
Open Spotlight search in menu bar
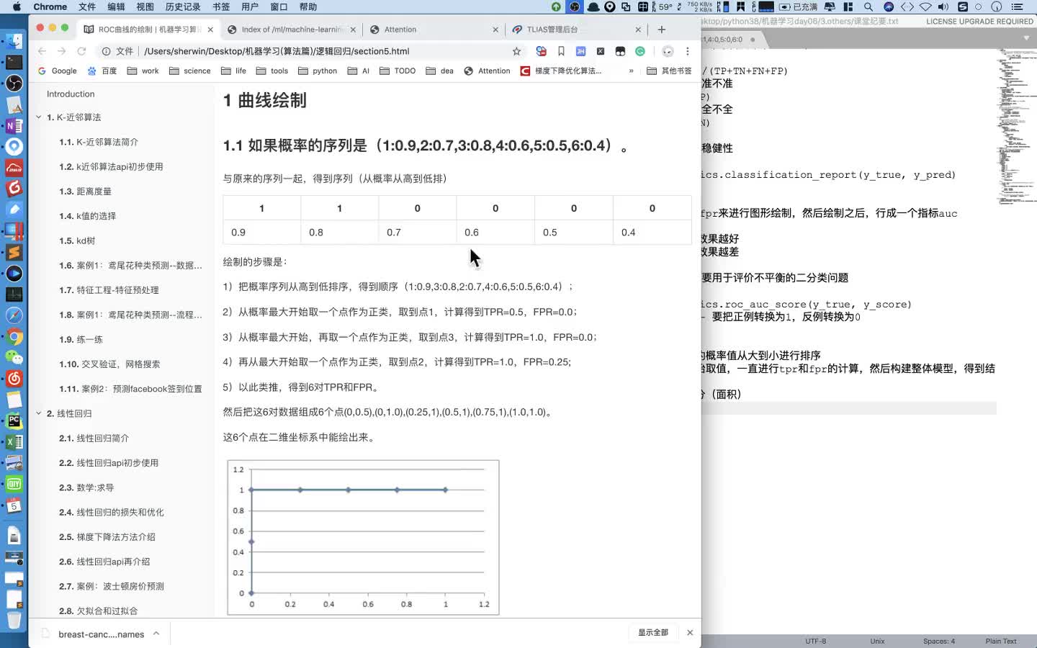tap(868, 6)
